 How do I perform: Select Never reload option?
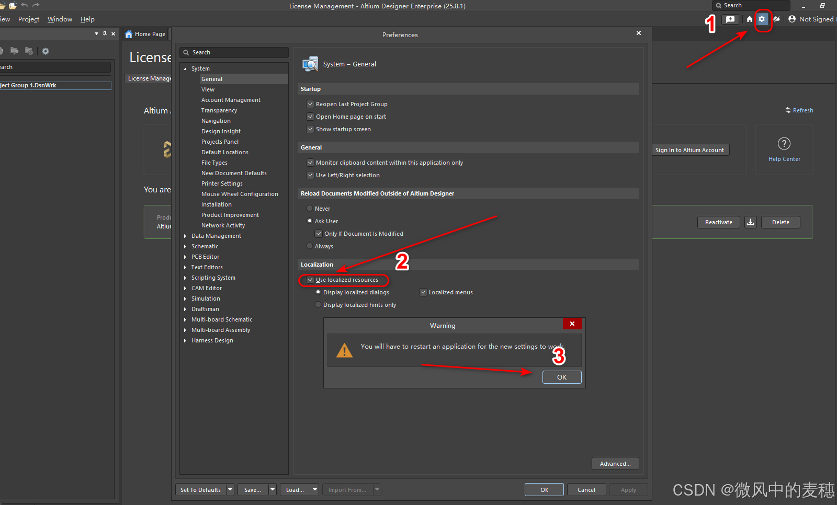click(310, 208)
